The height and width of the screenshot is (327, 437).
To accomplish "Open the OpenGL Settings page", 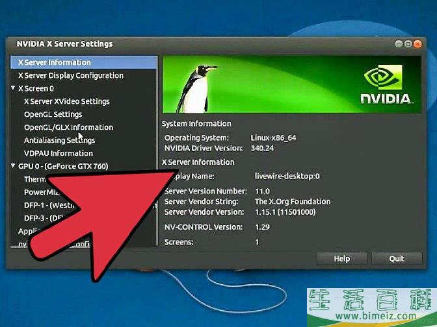I will coord(53,114).
